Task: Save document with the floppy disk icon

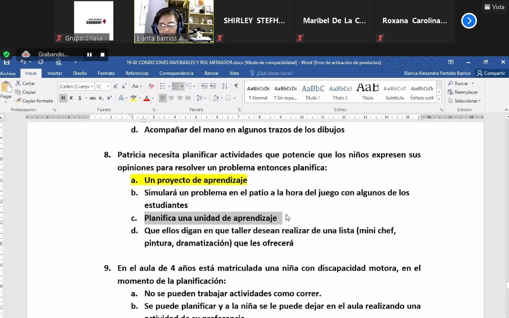Action: 6,62
